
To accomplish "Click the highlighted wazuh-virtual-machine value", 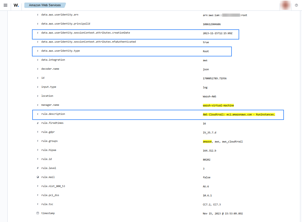I will point(218,105).
